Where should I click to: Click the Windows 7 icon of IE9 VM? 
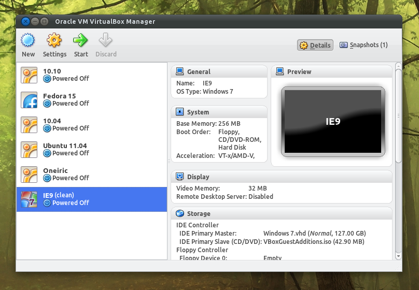point(29,199)
